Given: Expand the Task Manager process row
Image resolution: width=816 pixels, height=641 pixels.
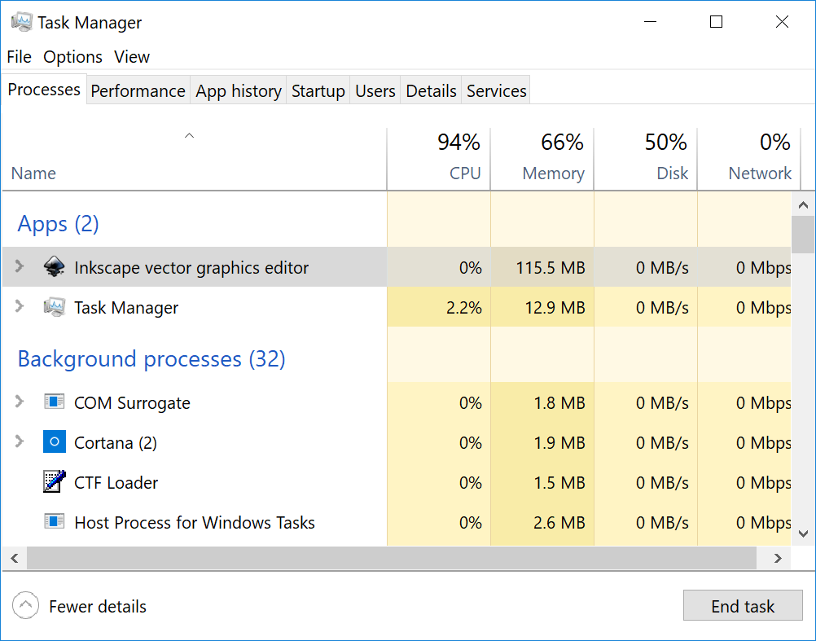Looking at the screenshot, I should [20, 306].
